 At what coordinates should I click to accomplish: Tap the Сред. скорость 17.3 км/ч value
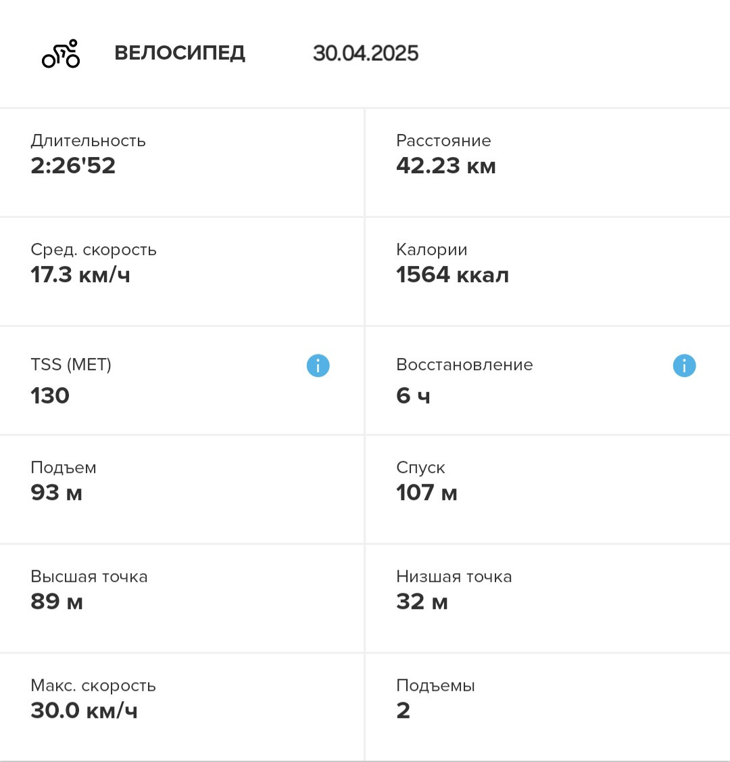click(80, 275)
